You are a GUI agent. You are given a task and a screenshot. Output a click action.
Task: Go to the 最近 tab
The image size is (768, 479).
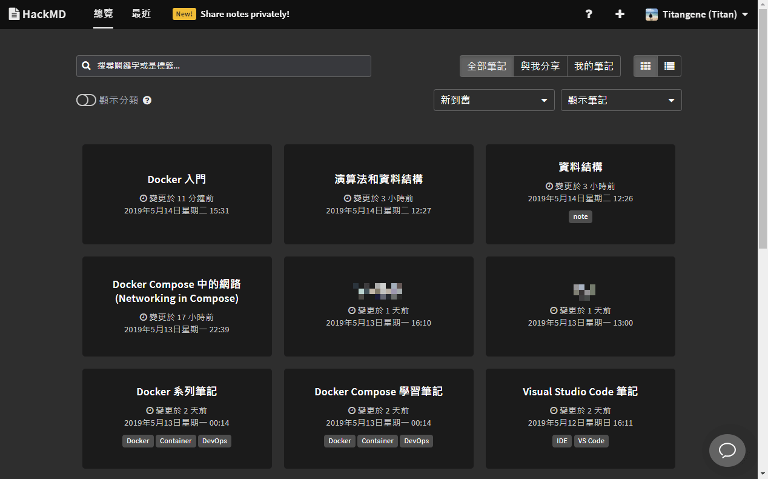tap(141, 14)
